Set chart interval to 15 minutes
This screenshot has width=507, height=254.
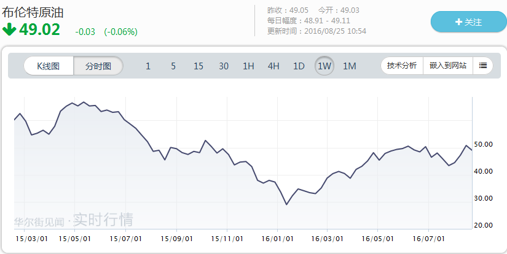[198, 66]
